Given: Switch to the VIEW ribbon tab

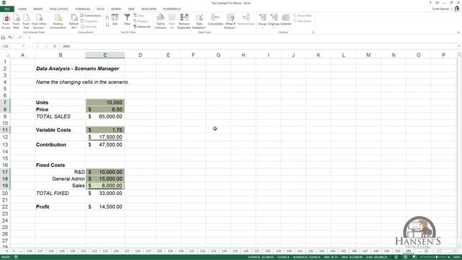Looking at the screenshot, I should click(131, 9).
